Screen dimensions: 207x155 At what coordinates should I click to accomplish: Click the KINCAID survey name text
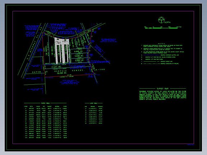click(x=61, y=71)
